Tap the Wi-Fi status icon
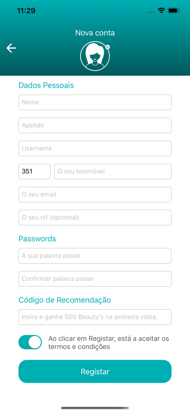 pos(161,11)
